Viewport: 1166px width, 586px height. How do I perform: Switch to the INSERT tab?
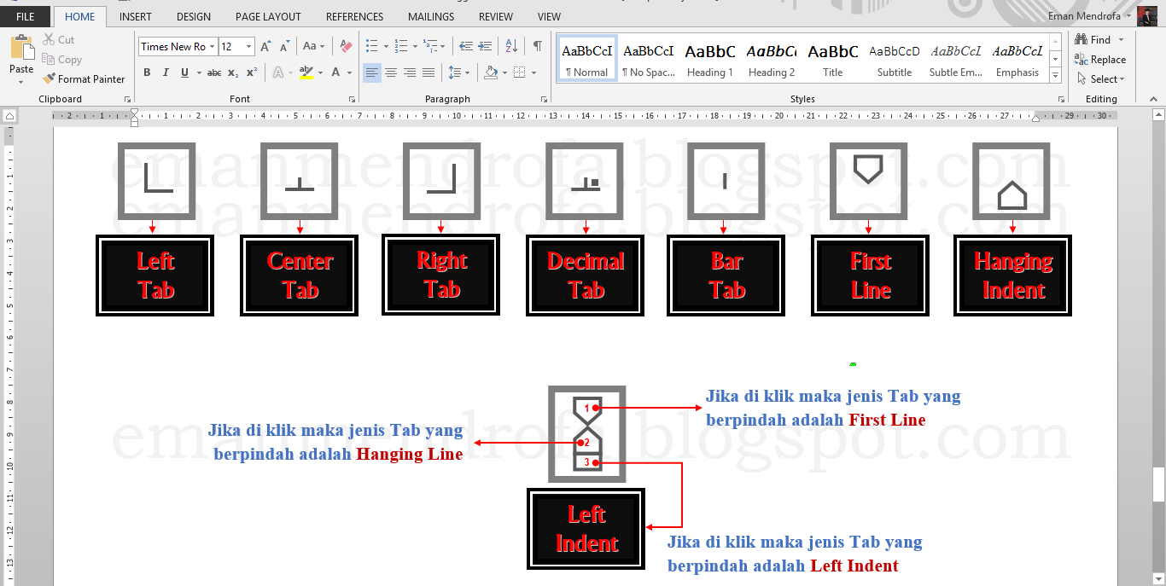(x=136, y=16)
